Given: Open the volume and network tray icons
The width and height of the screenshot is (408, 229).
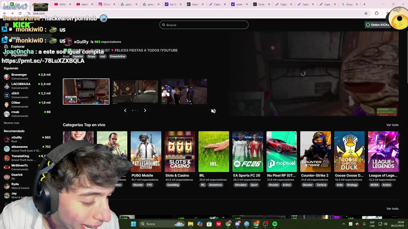Looking at the screenshot, I should coord(383,224).
